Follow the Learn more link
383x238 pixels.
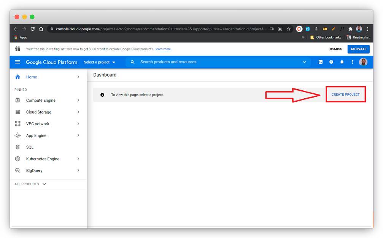[162, 49]
